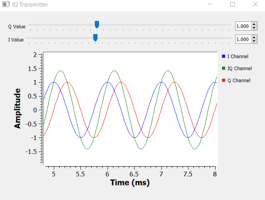Maximize the IQ Transmitter window
This screenshot has width=265, height=200.
[x=233, y=5]
